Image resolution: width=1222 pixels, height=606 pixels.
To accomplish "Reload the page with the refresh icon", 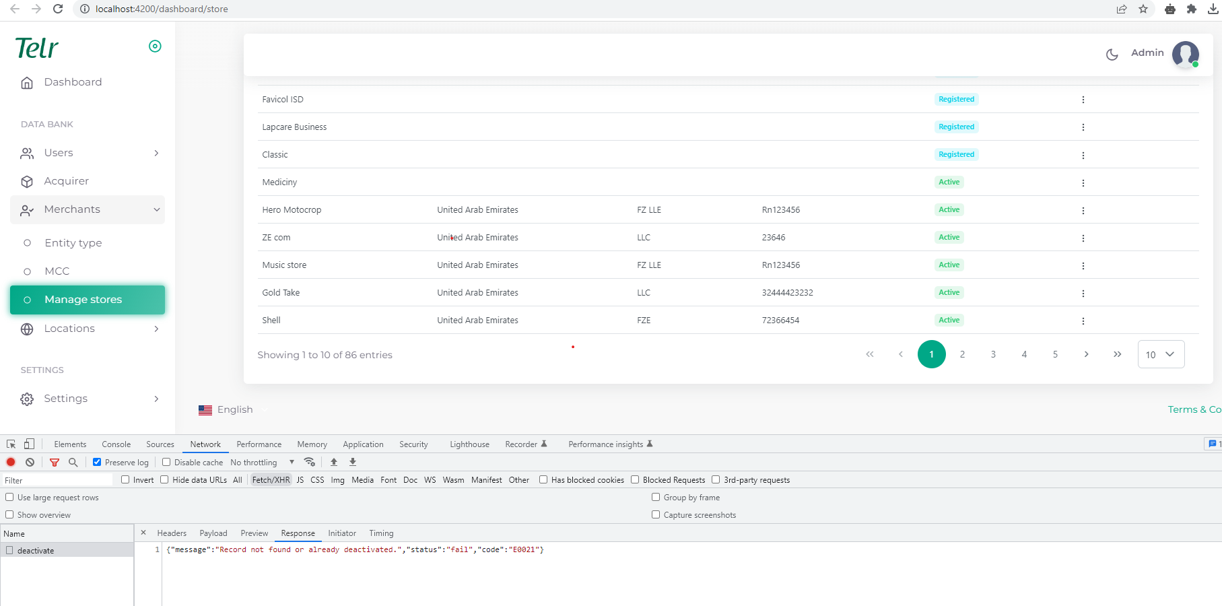I will [x=58, y=9].
